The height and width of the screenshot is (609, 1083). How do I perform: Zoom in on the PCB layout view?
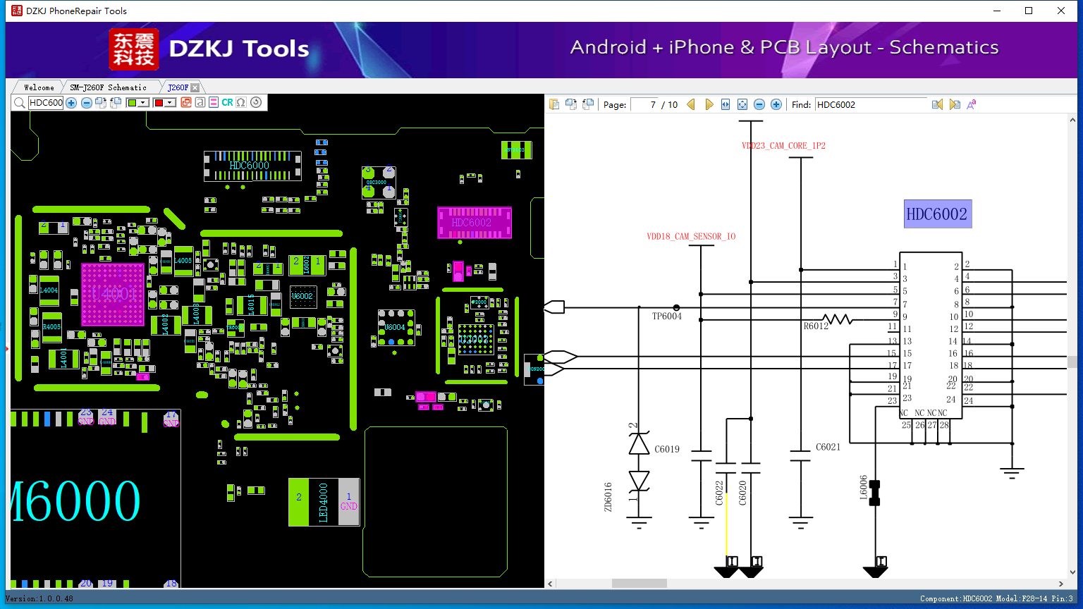tap(71, 103)
